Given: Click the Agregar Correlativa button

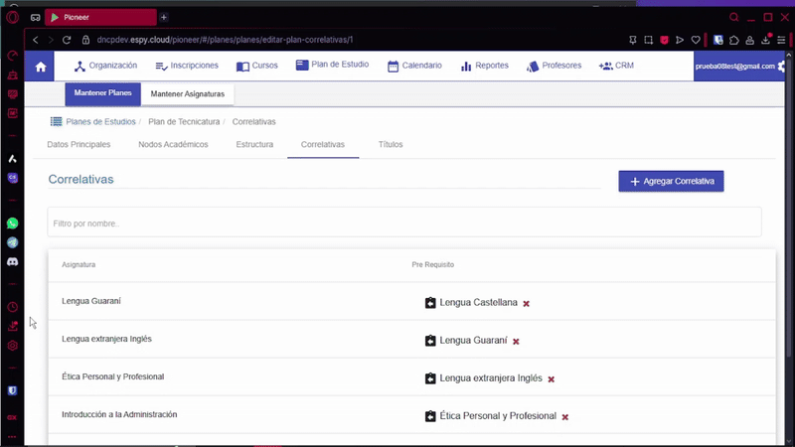Looking at the screenshot, I should point(671,181).
